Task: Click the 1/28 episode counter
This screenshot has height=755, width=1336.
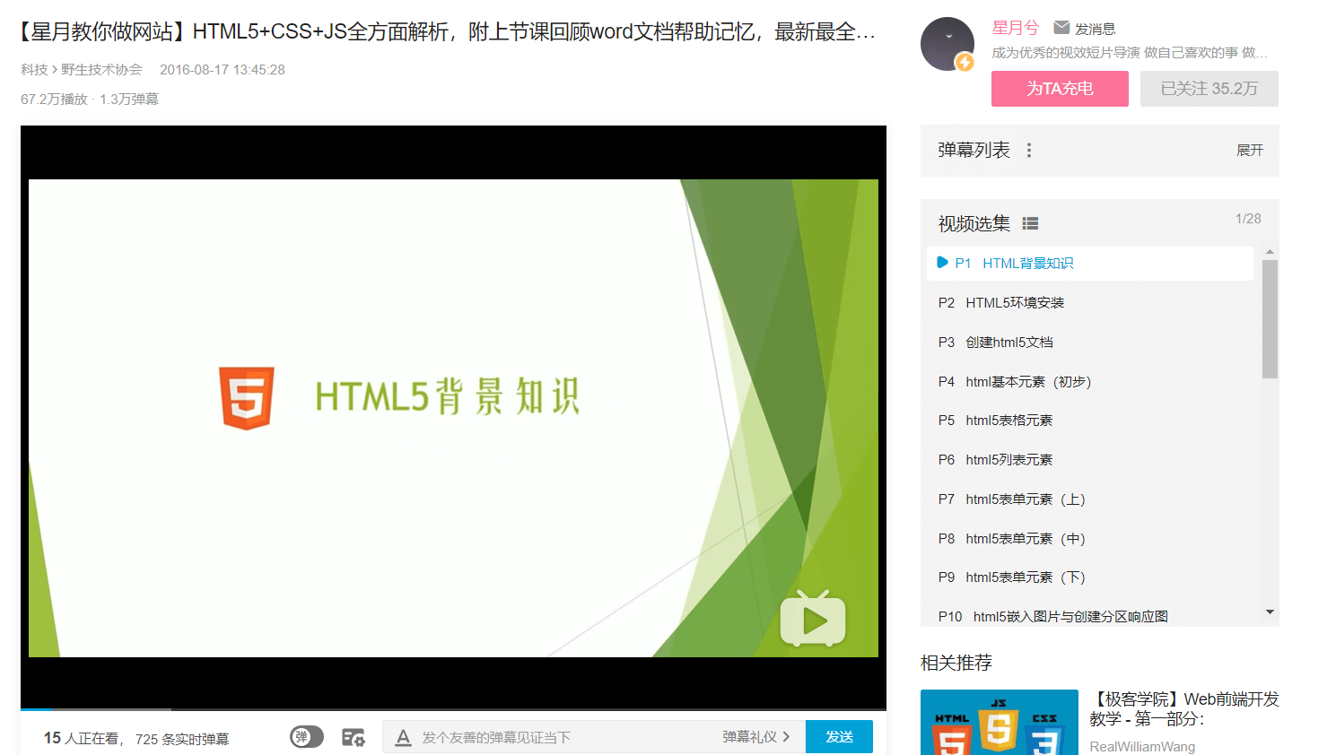Action: click(1248, 219)
